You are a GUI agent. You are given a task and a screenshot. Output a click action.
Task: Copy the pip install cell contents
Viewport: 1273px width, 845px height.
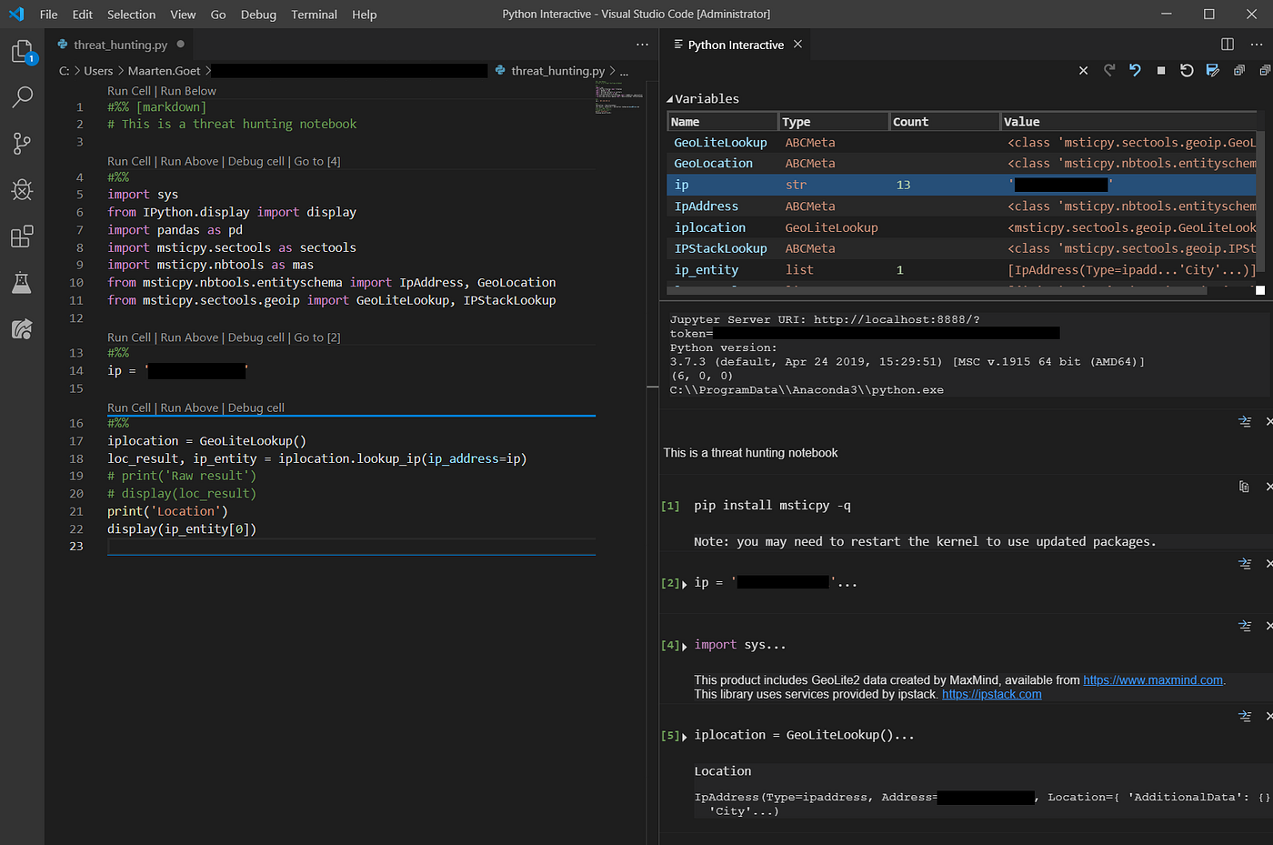click(x=1244, y=487)
